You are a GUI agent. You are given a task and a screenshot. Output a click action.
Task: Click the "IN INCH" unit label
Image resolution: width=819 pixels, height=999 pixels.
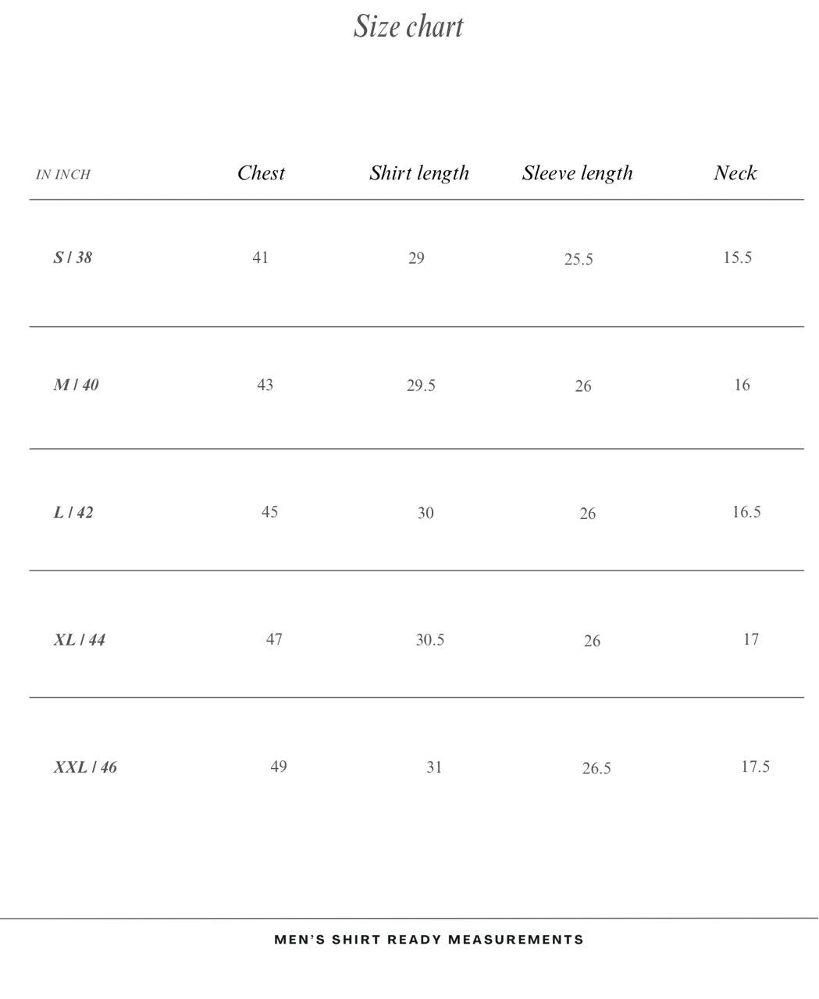click(x=63, y=175)
